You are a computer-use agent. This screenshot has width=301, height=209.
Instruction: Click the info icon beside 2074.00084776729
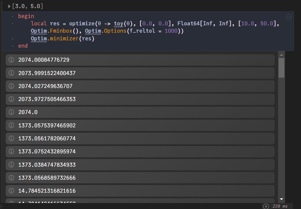[11, 60]
